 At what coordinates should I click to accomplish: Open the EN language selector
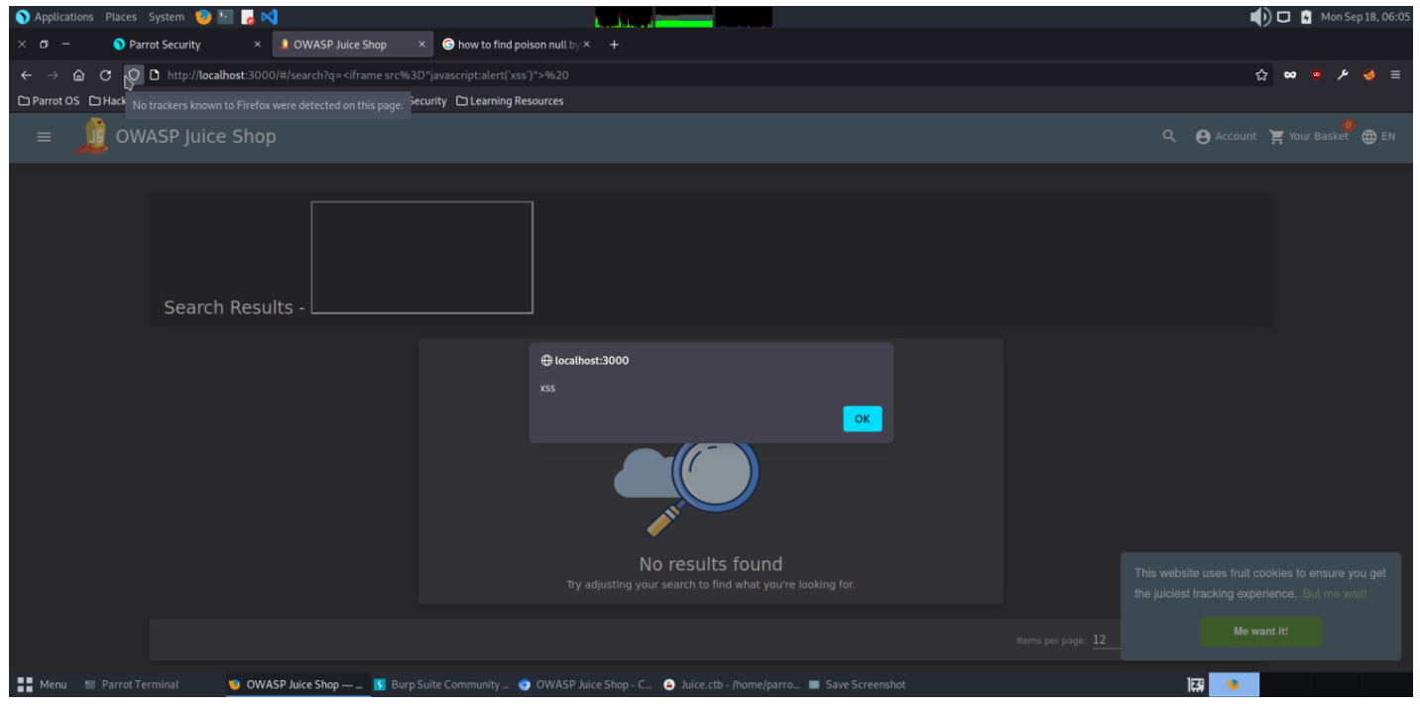[1378, 137]
